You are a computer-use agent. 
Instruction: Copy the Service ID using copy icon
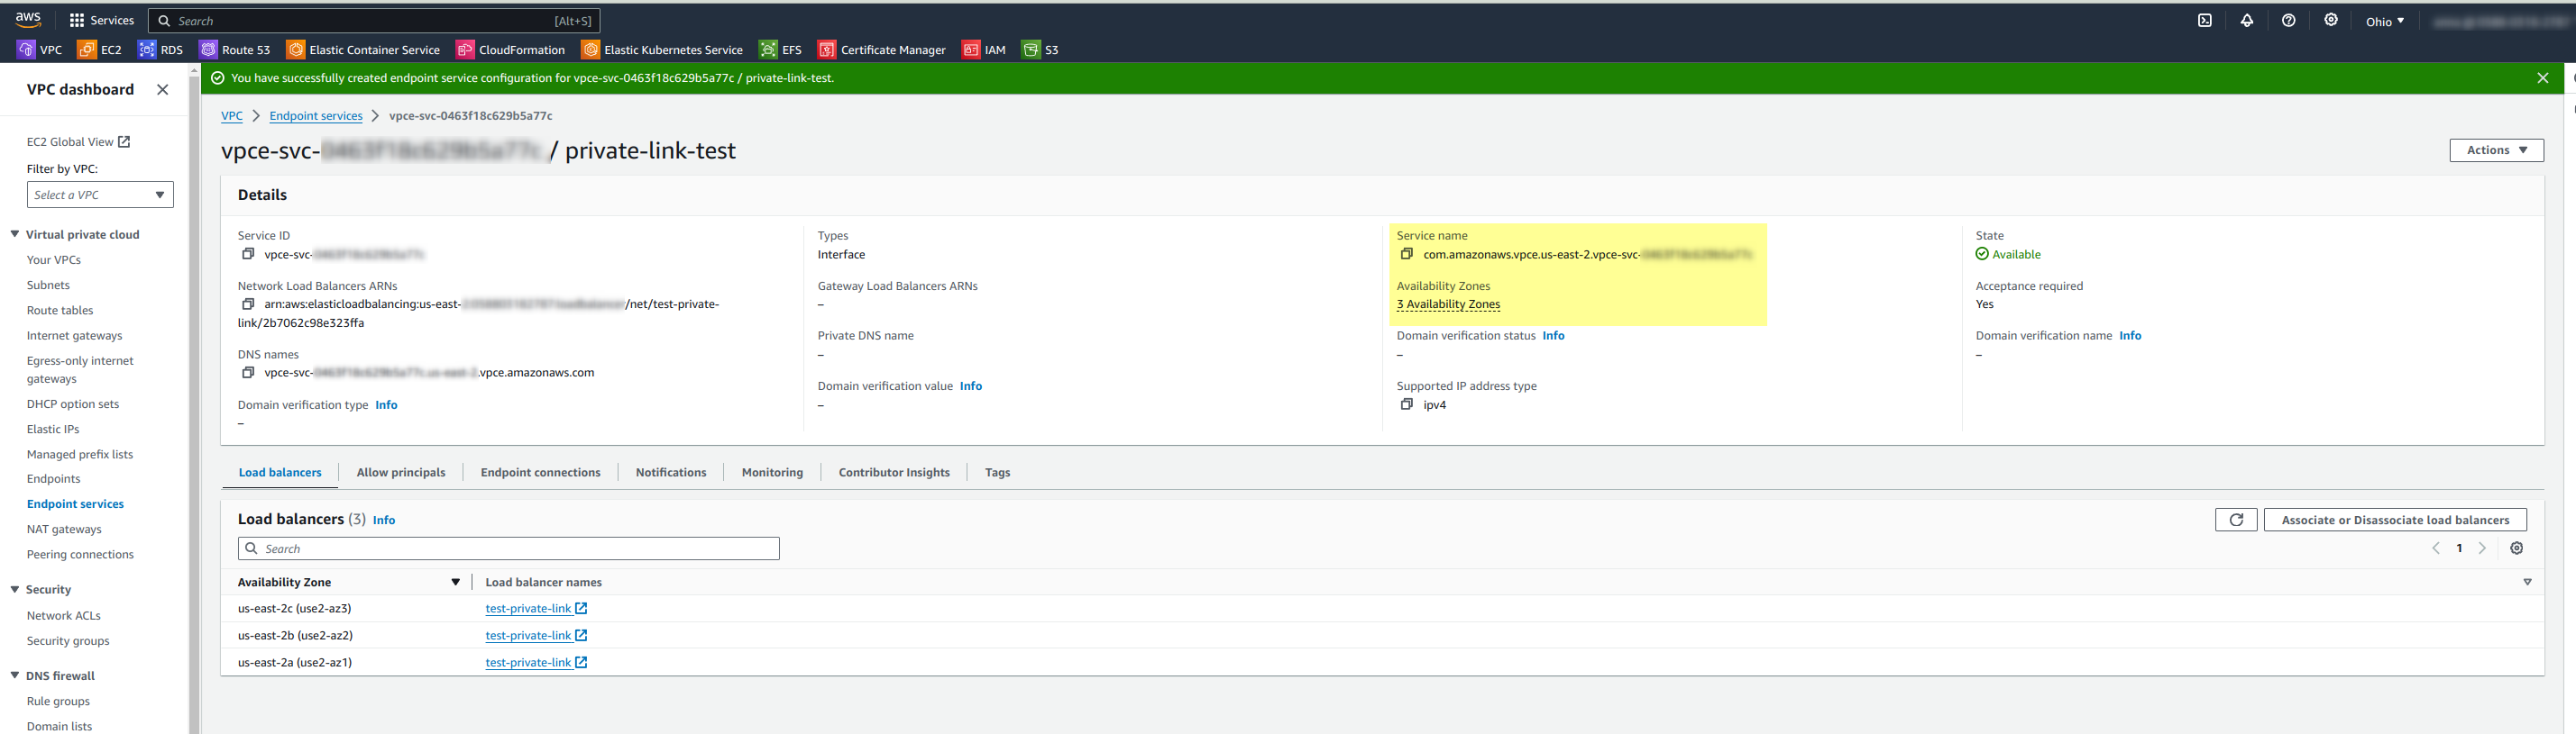coord(248,255)
